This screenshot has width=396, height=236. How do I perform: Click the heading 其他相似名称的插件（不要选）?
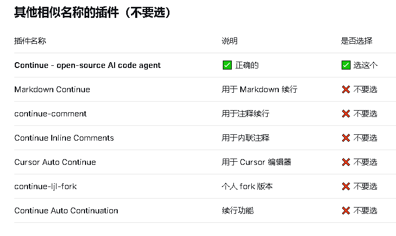click(92, 12)
